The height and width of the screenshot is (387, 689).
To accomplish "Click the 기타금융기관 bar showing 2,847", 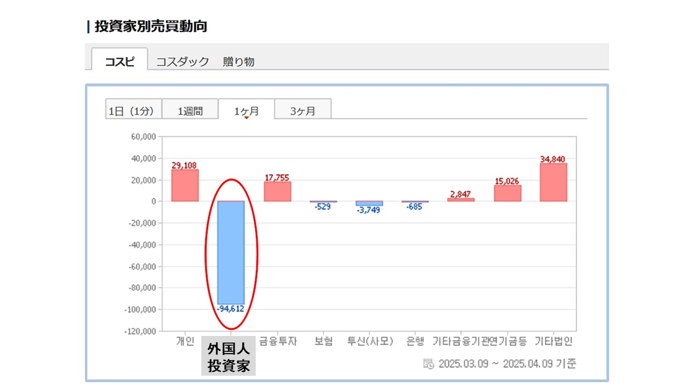I will click(461, 200).
